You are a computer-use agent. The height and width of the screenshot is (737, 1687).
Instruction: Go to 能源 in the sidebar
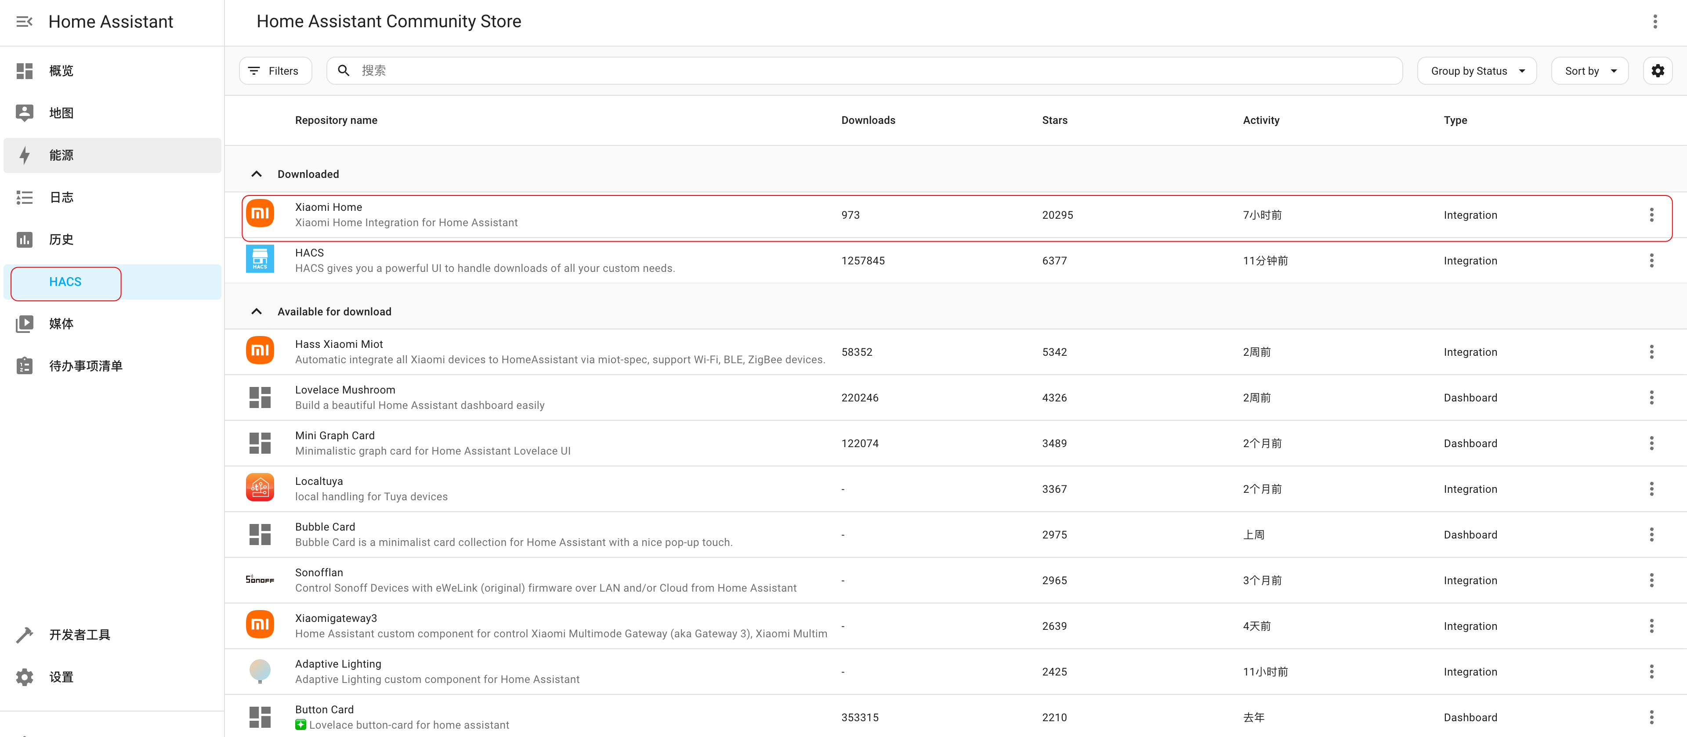(112, 155)
